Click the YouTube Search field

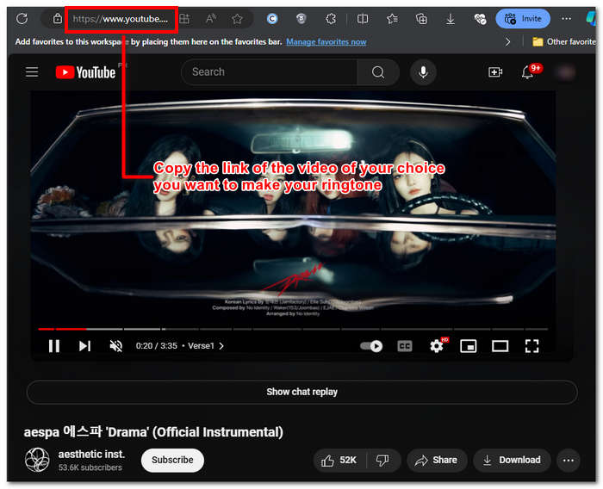[269, 72]
